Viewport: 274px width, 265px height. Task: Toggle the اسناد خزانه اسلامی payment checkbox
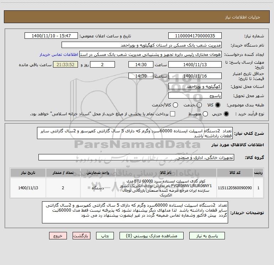(173, 114)
